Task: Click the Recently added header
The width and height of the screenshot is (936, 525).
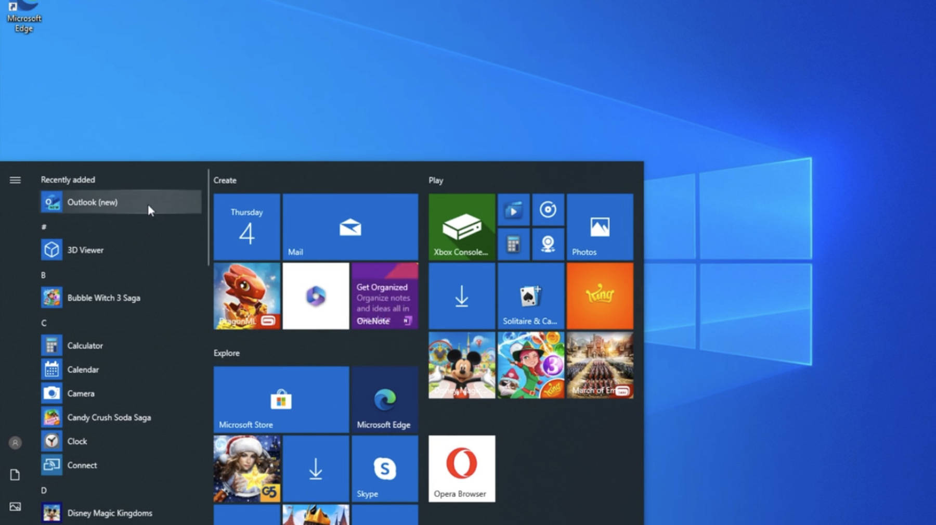Action: click(68, 180)
